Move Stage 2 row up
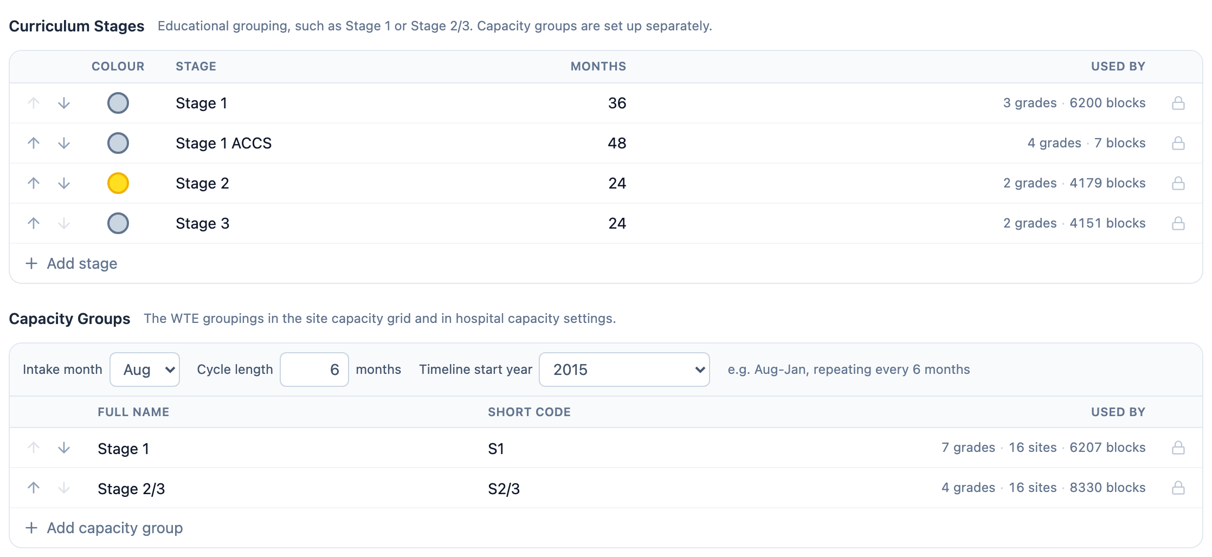The image size is (1212, 557). [34, 183]
